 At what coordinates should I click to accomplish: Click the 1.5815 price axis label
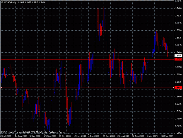[178, 82]
